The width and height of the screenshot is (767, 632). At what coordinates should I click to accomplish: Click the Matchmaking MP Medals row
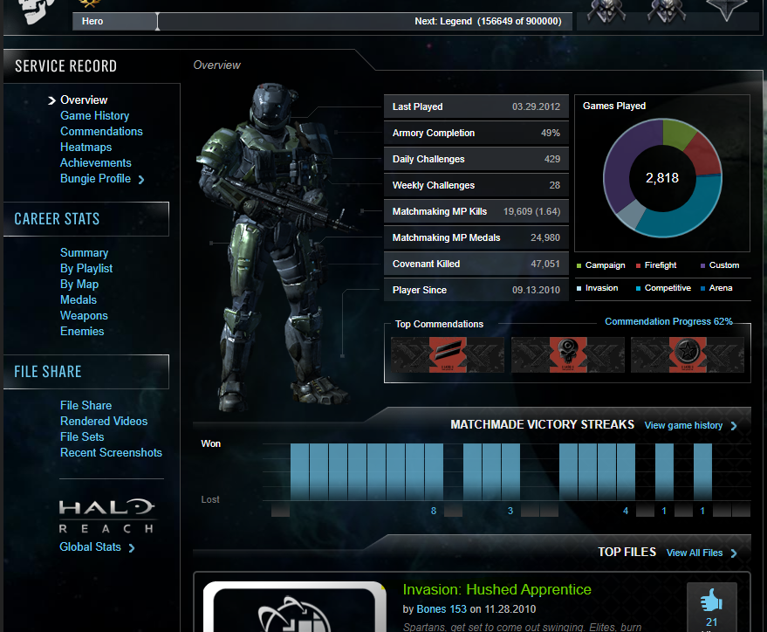pos(476,237)
